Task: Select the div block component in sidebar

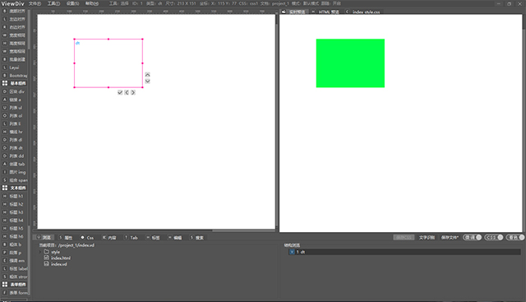Action: point(14,91)
